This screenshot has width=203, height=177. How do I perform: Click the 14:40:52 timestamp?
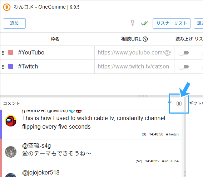coord(152,161)
